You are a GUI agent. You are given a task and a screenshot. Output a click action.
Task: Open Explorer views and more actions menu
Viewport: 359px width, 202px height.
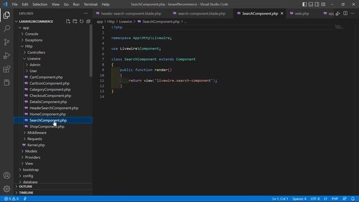(x=86, y=13)
